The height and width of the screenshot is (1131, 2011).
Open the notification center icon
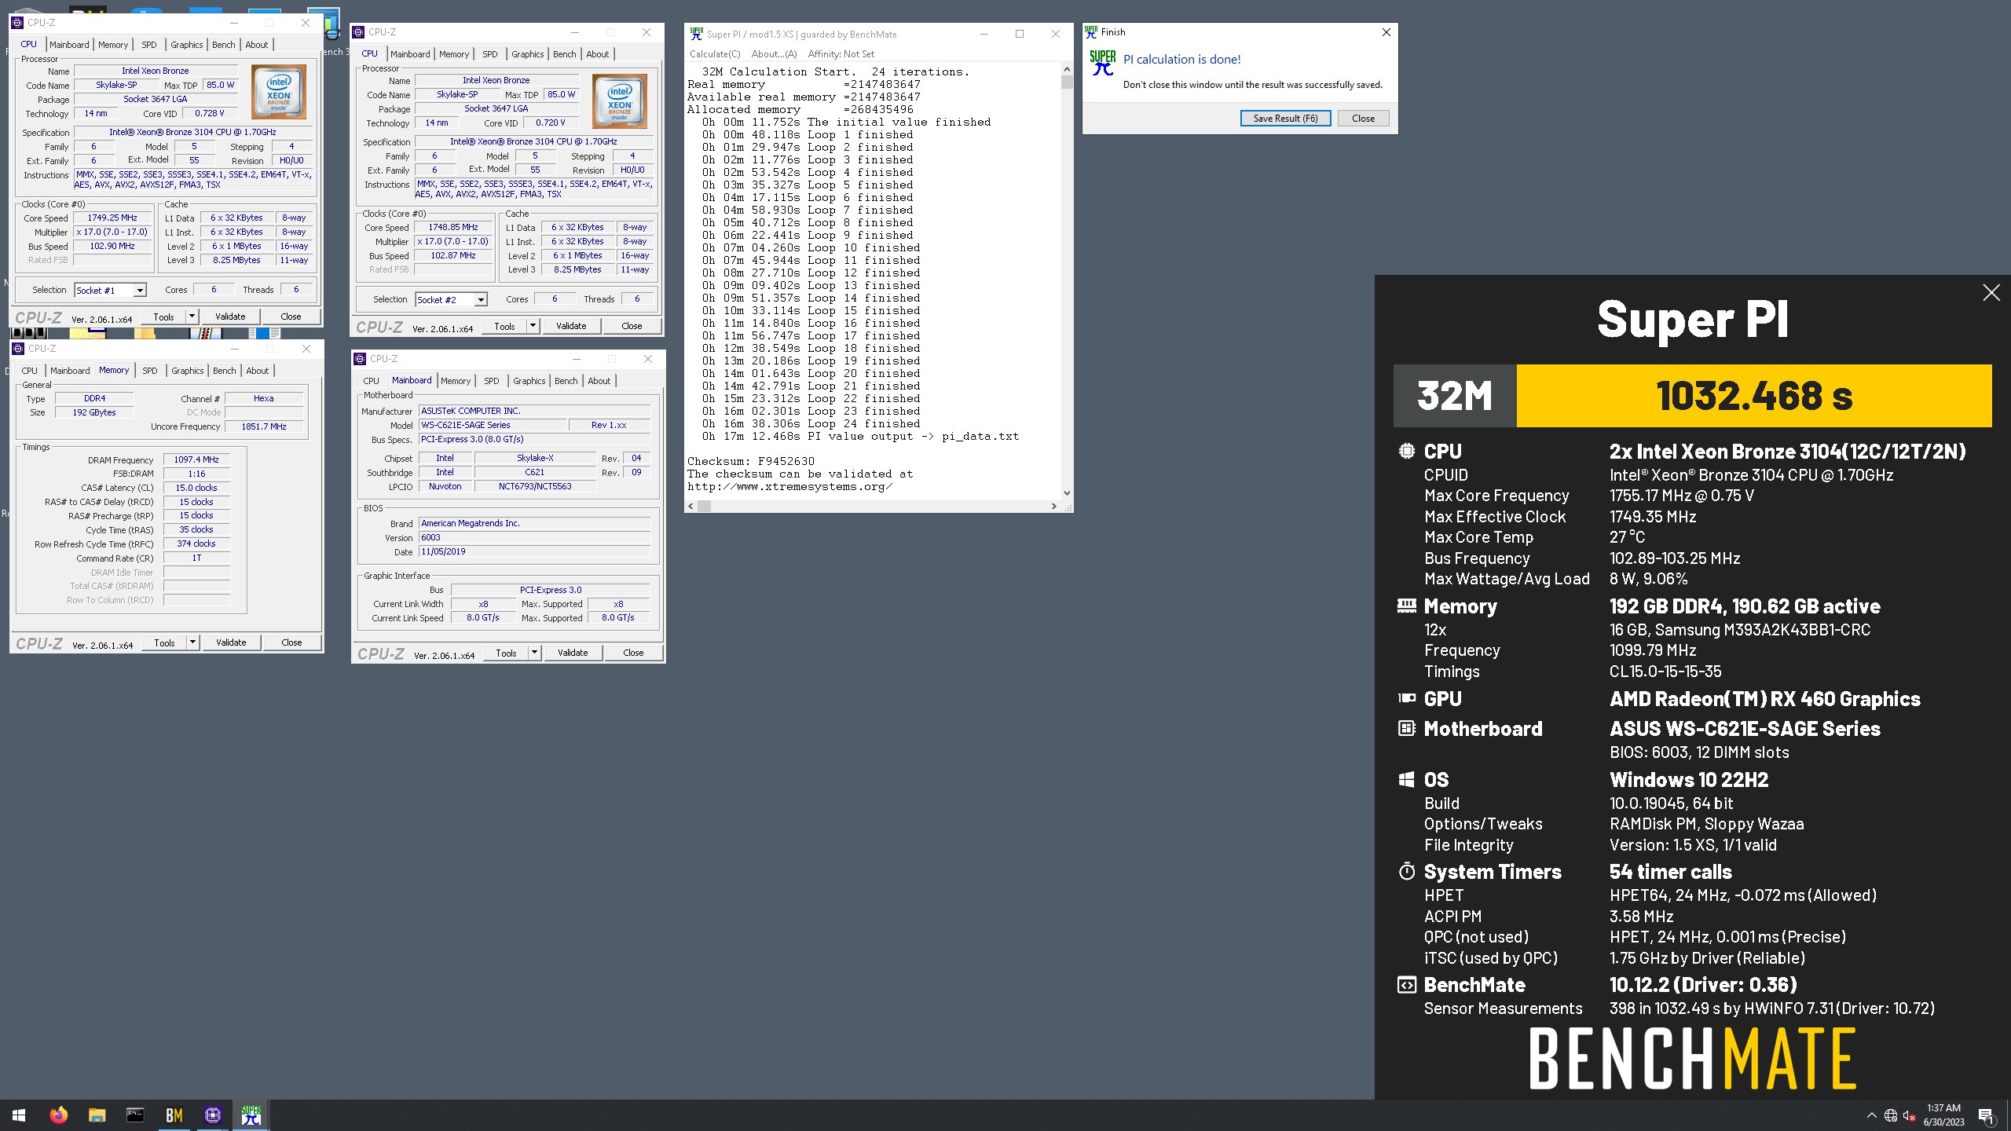[x=1987, y=1116]
